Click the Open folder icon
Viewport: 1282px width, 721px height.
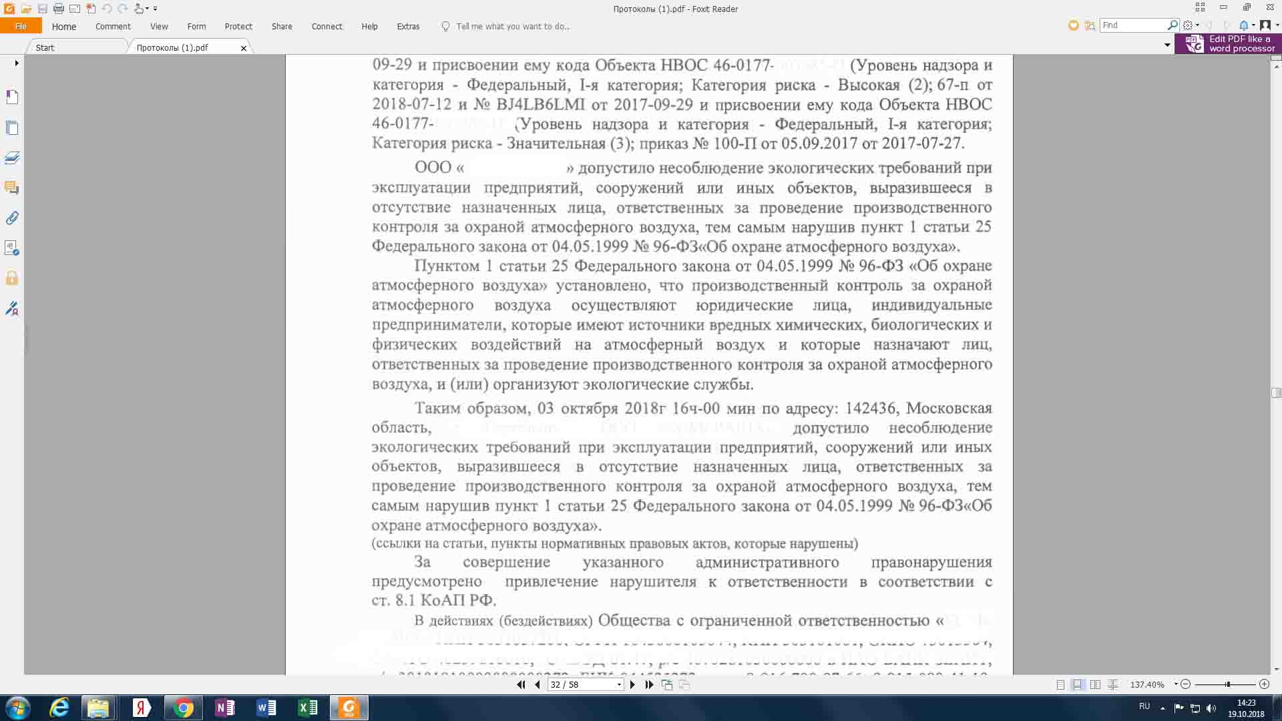(x=26, y=9)
